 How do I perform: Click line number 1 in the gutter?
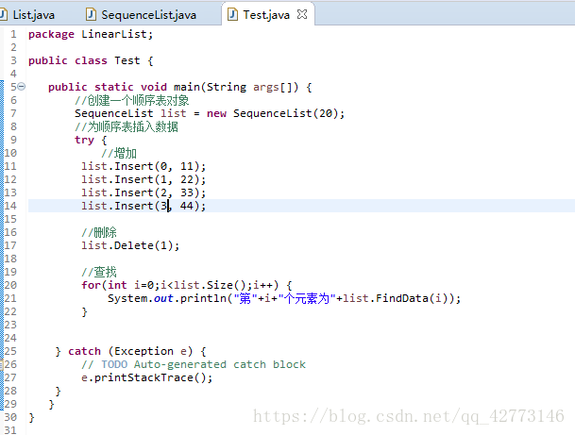coord(13,34)
